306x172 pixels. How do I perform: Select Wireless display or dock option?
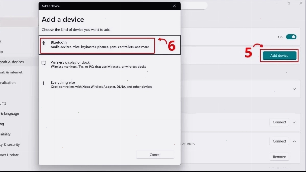click(110, 65)
